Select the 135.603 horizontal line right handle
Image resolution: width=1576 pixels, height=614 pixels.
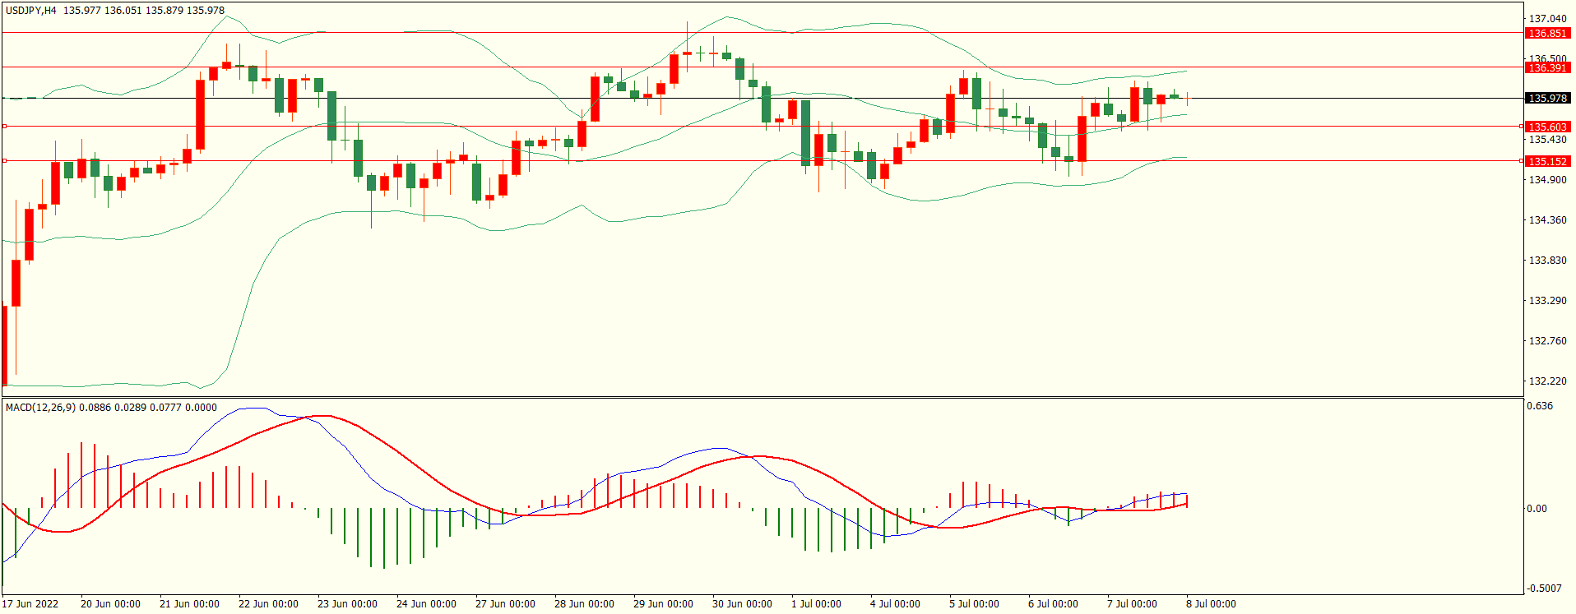click(x=1521, y=127)
